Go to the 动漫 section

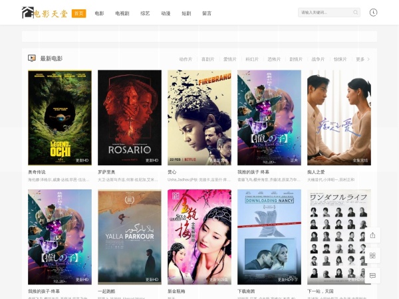[166, 13]
